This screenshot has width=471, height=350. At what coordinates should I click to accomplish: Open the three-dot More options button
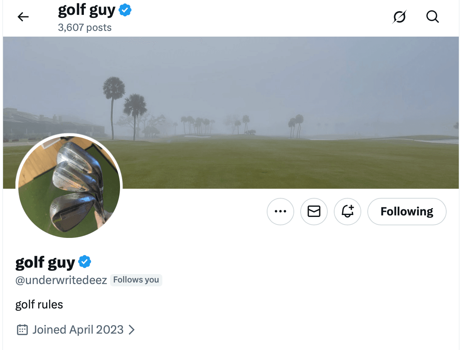pyautogui.click(x=280, y=211)
